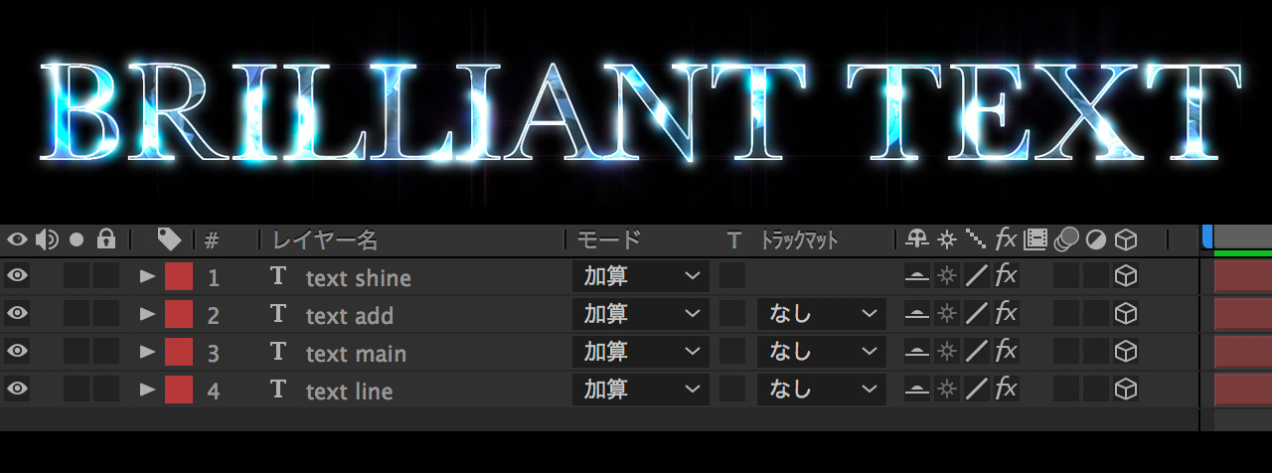The height and width of the screenshot is (473, 1272).
Task: Toggle visibility of the text main layer
Action: click(17, 353)
